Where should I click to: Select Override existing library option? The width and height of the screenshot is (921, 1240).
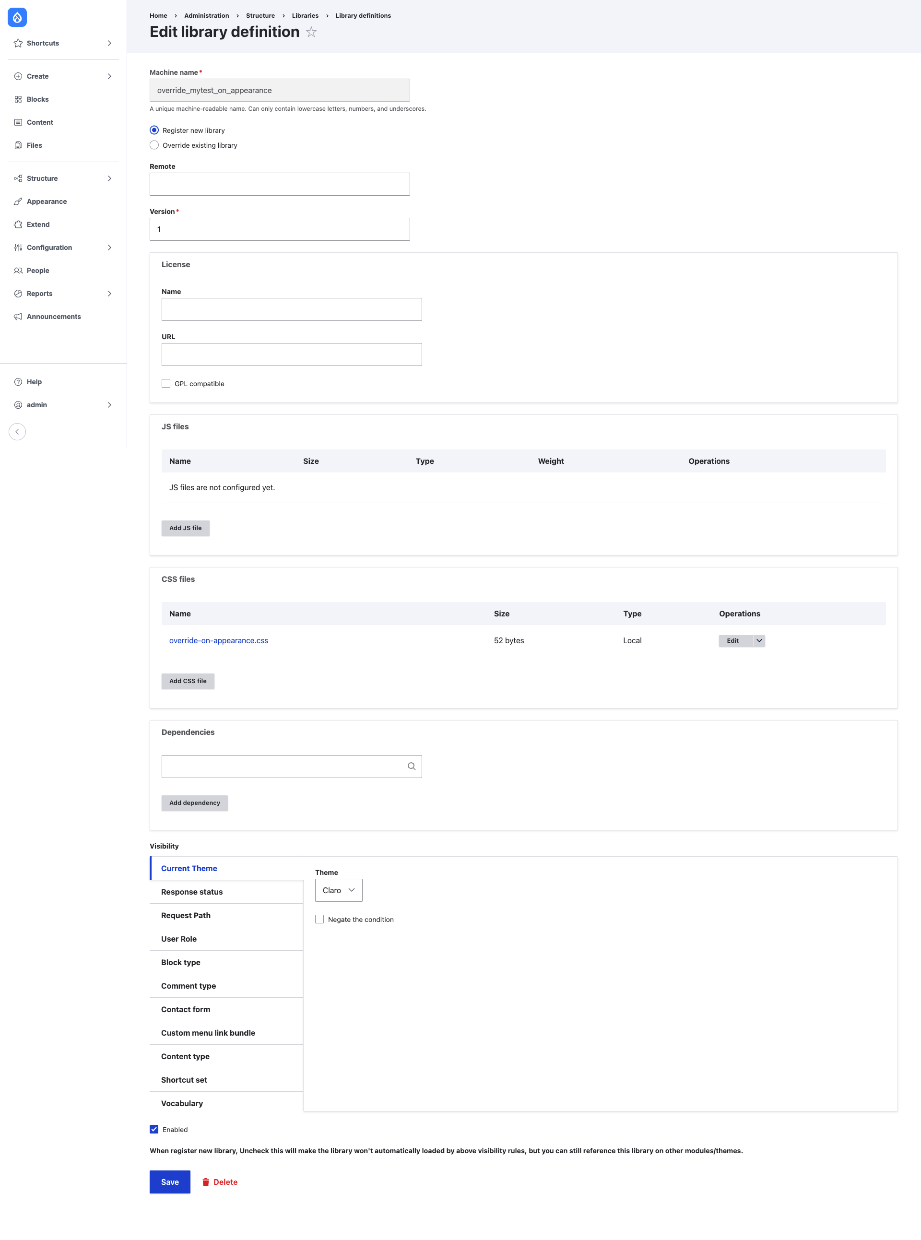pos(154,145)
